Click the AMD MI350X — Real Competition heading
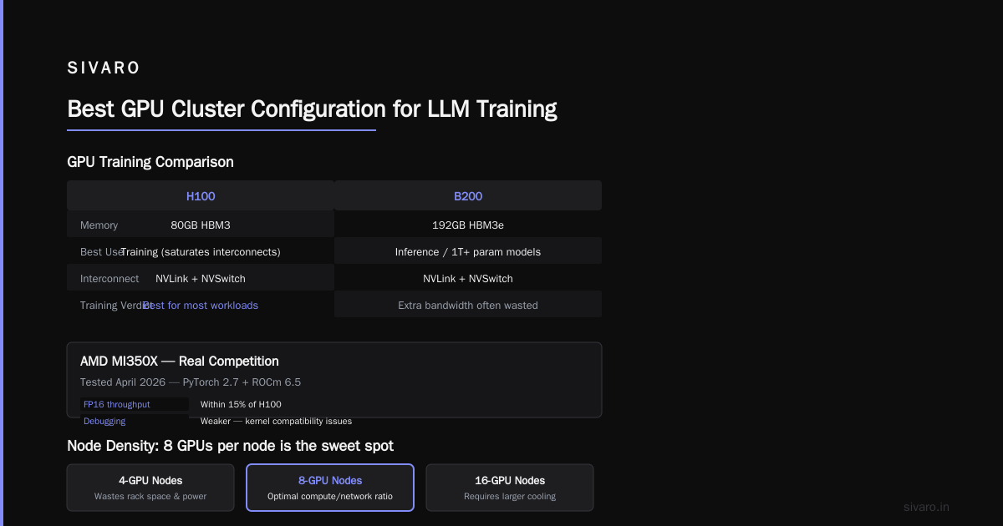The width and height of the screenshot is (1003, 526). coord(180,362)
